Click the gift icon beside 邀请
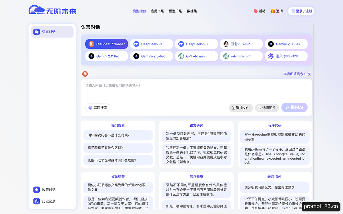Image resolution: width=343 pixels, height=214 pixels. coord(273,11)
